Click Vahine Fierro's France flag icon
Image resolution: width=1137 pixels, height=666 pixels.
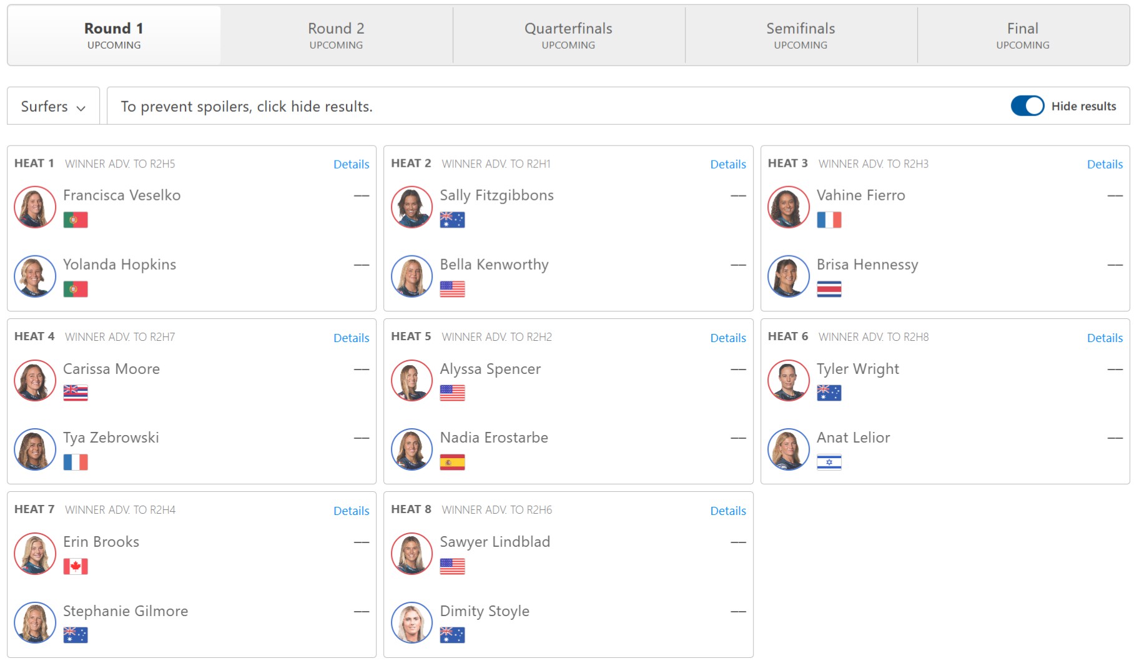[829, 220]
